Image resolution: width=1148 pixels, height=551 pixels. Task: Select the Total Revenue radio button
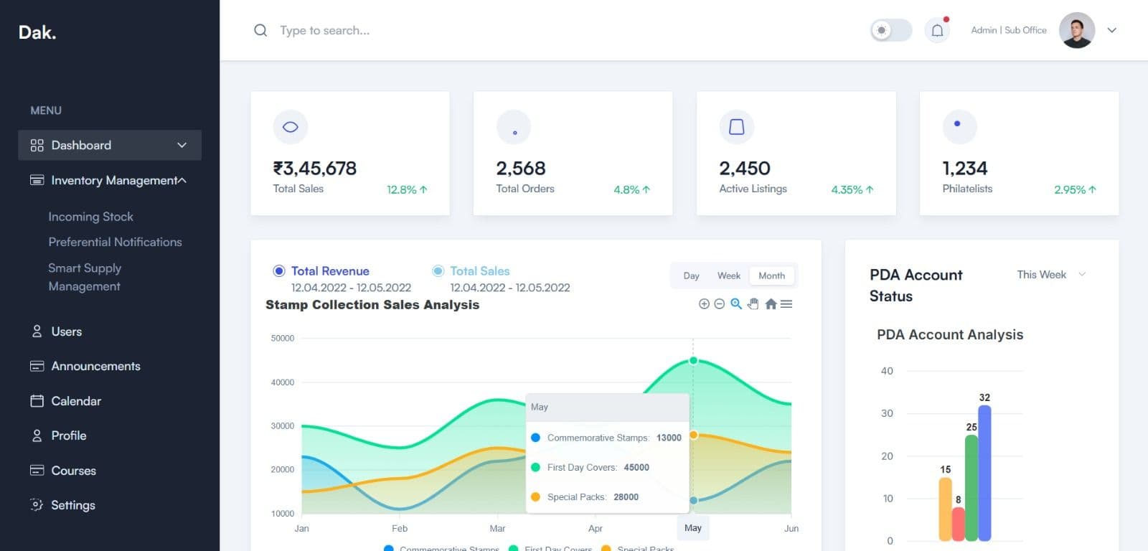(x=279, y=271)
